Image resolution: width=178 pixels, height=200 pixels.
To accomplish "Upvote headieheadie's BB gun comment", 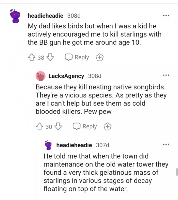I will [x=32, y=58].
